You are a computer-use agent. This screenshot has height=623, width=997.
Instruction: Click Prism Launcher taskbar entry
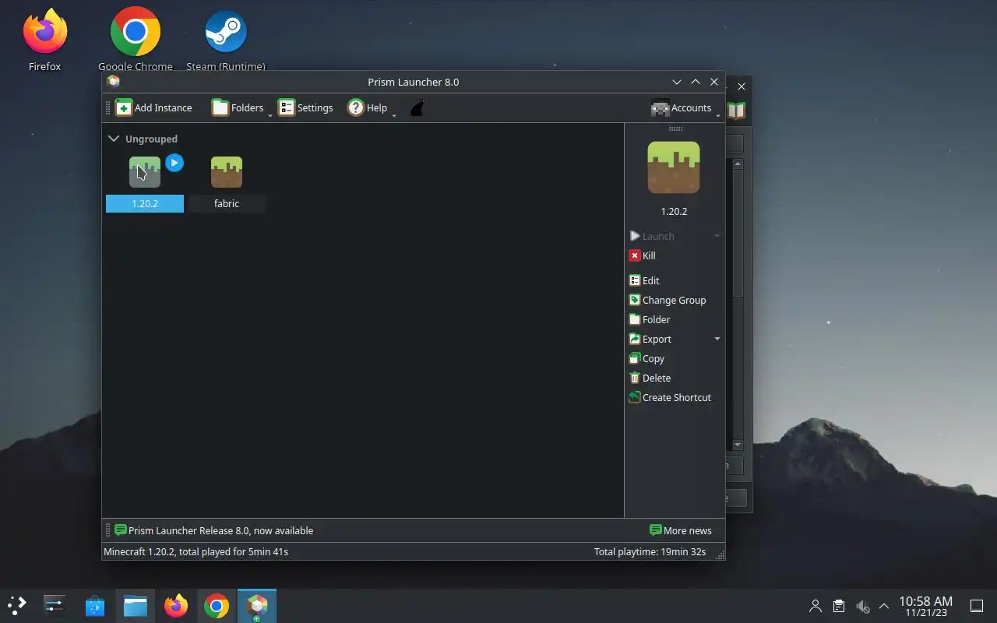257,605
